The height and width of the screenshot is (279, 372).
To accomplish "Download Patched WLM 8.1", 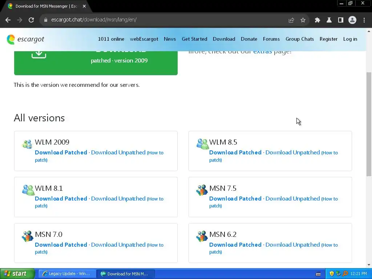I will click(x=61, y=199).
